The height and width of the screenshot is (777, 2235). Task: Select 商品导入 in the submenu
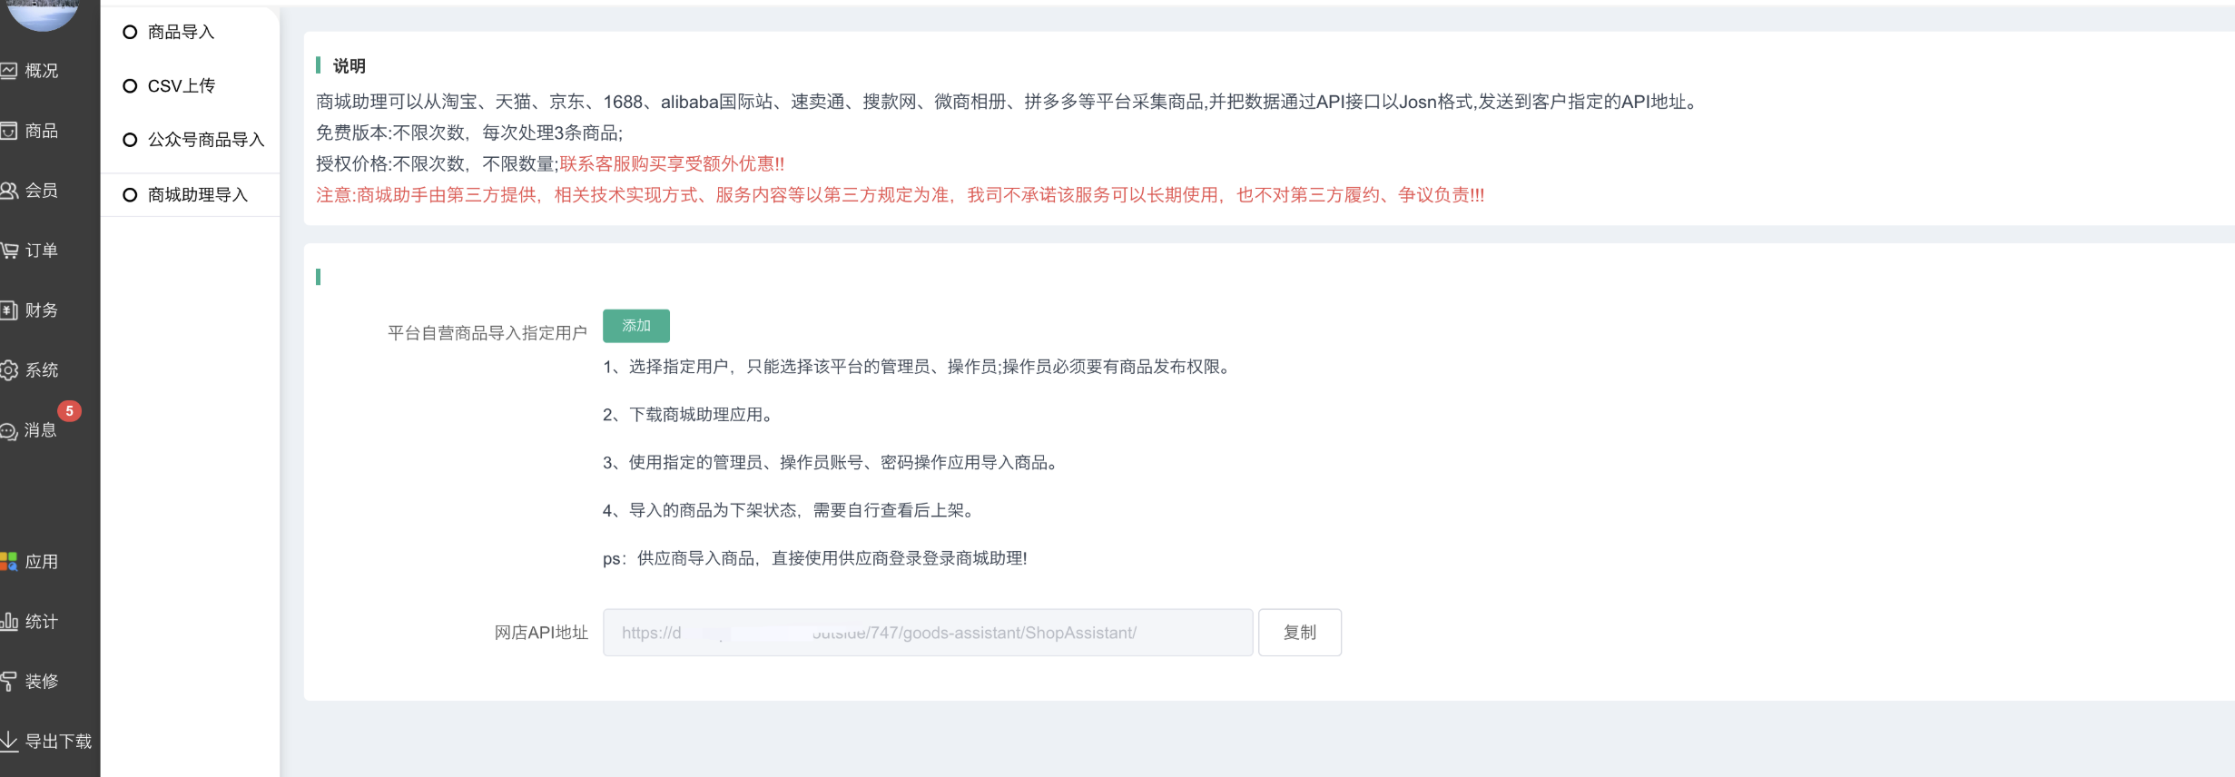[x=182, y=32]
